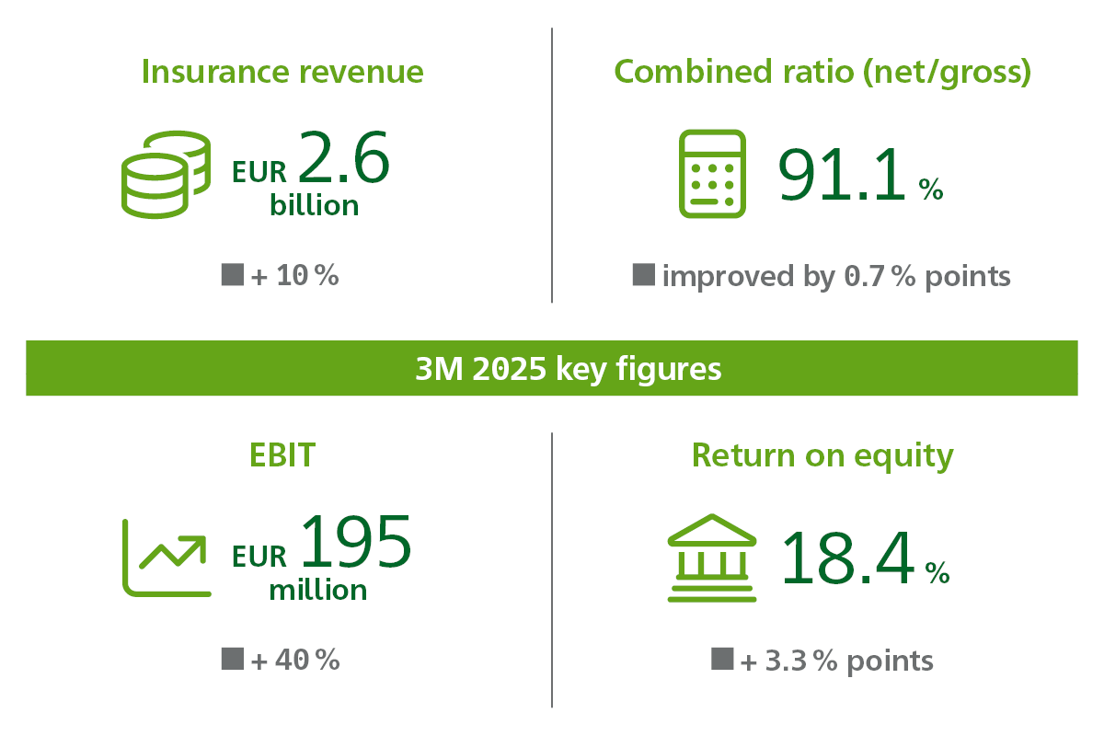Click the rising line chart icon
This screenshot has height=736, width=1104.
166,558
